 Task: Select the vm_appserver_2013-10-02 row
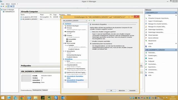coord(40,17)
